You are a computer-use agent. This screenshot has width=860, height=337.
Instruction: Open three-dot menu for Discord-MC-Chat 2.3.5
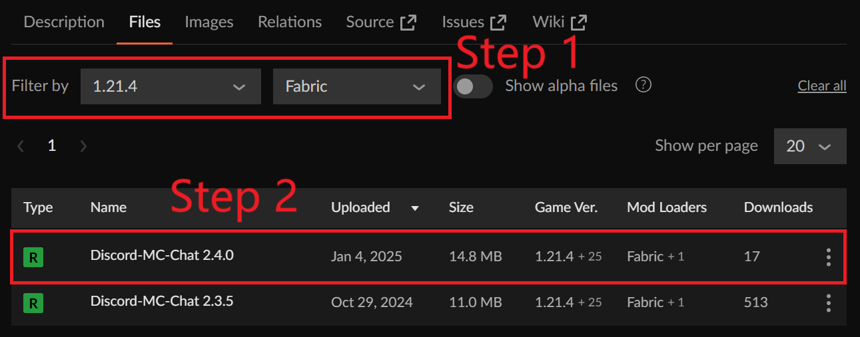[828, 303]
